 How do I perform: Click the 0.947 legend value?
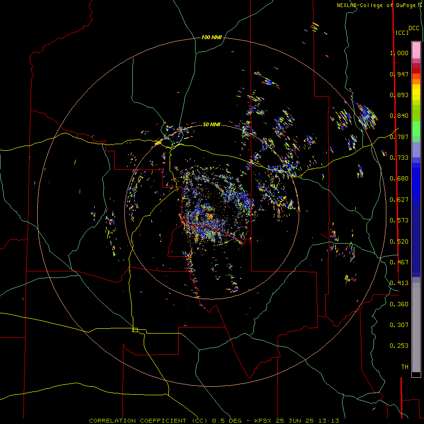click(399, 74)
